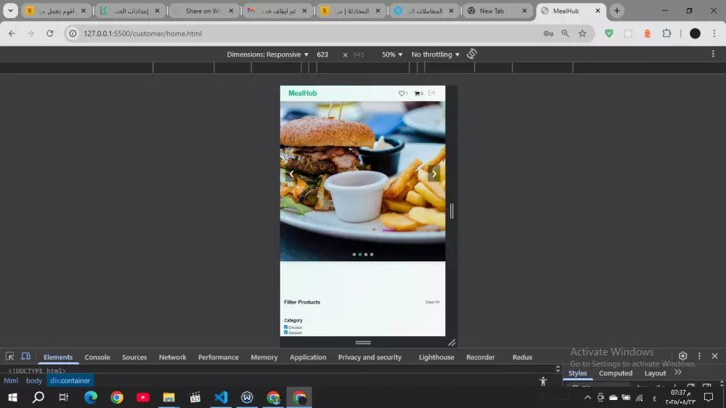The width and height of the screenshot is (726, 408).
Task: Open Chrome three-dot main menu
Action: [x=714, y=33]
